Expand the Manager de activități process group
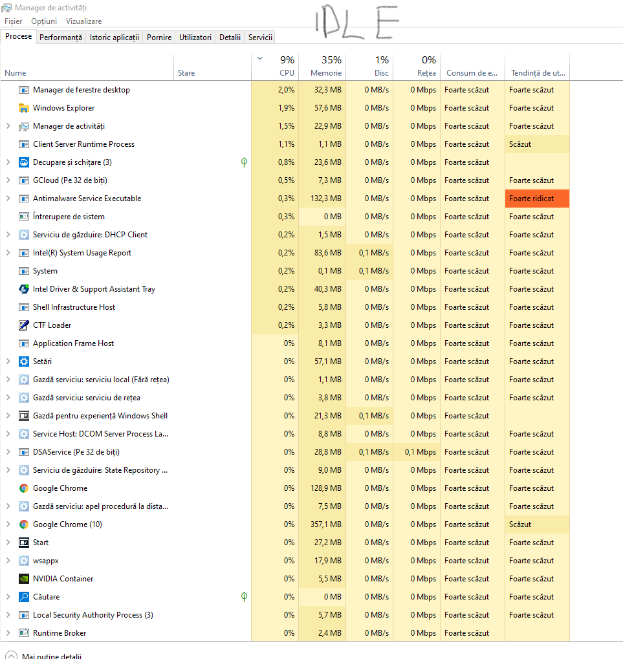The width and height of the screenshot is (623, 659). tap(8, 125)
